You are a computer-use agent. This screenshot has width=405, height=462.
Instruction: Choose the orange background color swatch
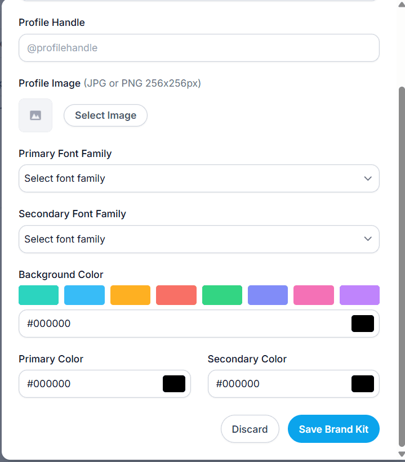130,295
